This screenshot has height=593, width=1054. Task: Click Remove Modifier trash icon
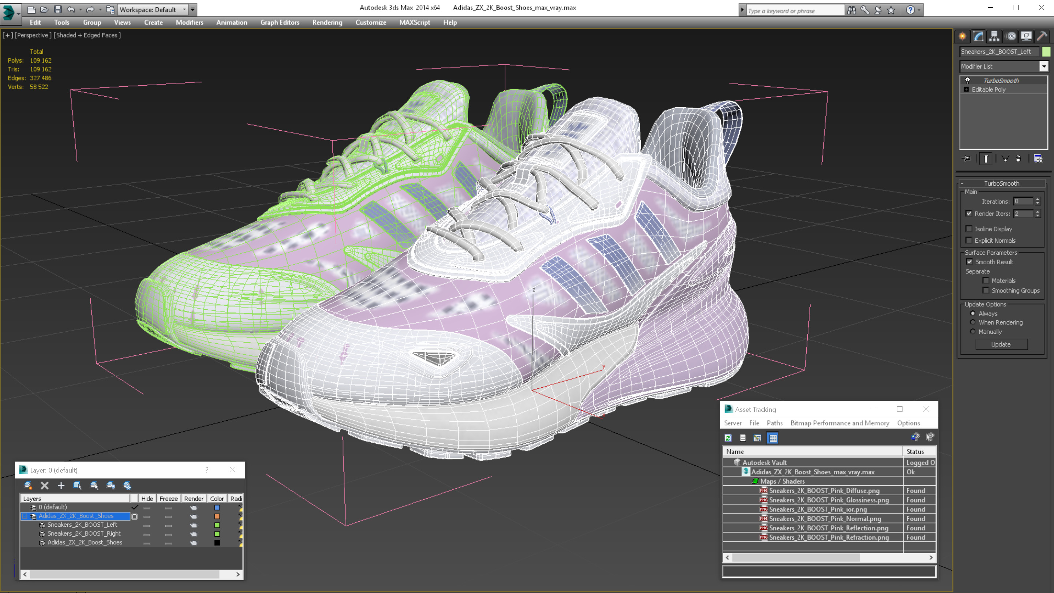[1019, 158]
